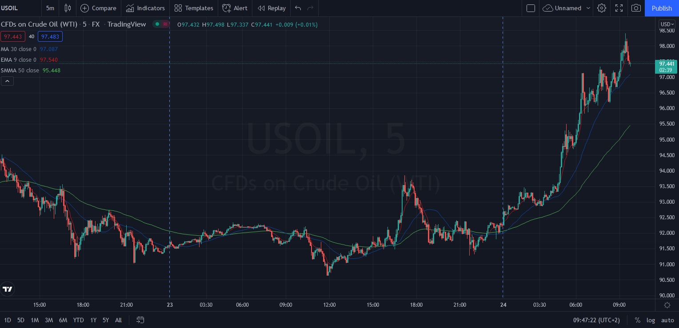The width and height of the screenshot is (679, 328).
Task: Click the Compare symbol plus icon
Action: click(x=84, y=8)
